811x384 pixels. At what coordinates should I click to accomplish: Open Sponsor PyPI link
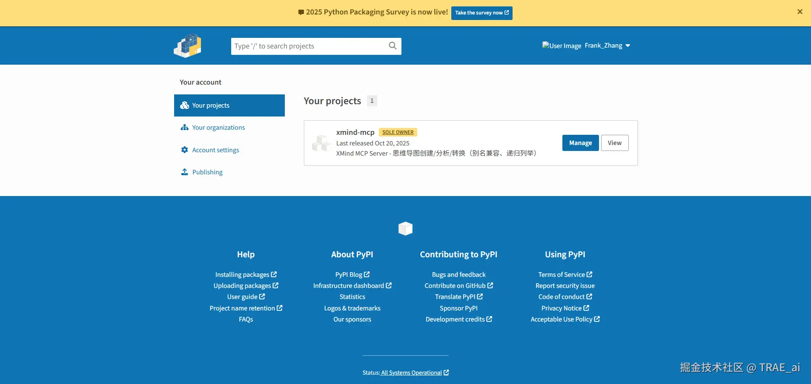click(459, 308)
